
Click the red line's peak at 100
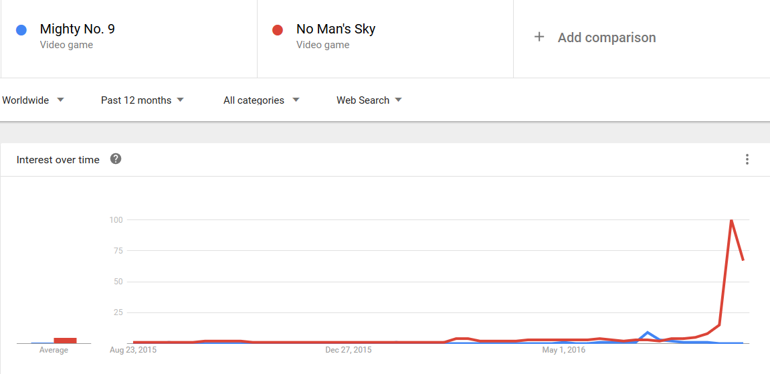pyautogui.click(x=731, y=220)
